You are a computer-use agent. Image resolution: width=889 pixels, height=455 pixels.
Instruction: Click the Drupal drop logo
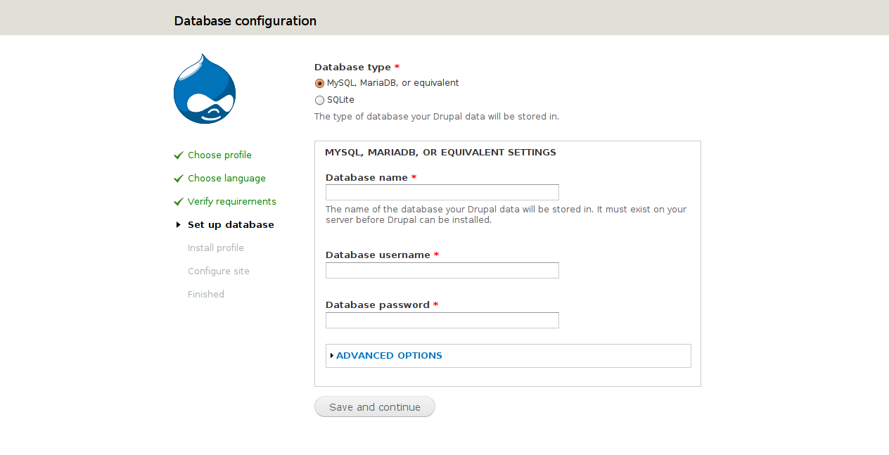[205, 89]
